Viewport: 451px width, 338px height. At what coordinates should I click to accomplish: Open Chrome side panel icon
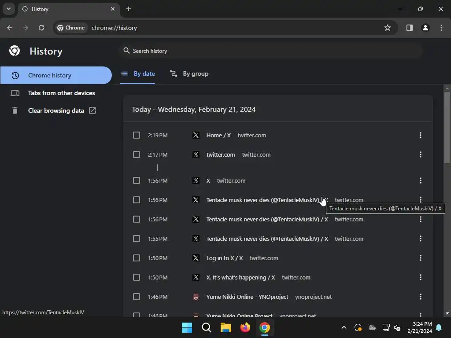[409, 28]
